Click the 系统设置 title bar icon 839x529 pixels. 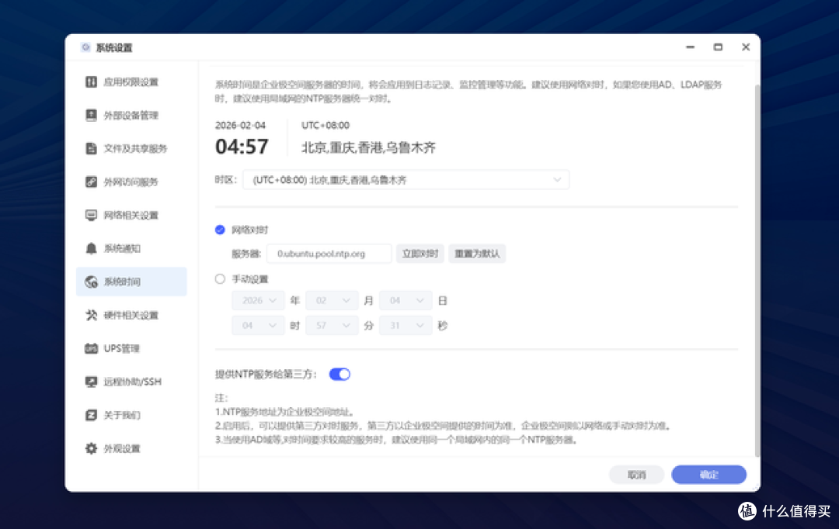pos(85,47)
